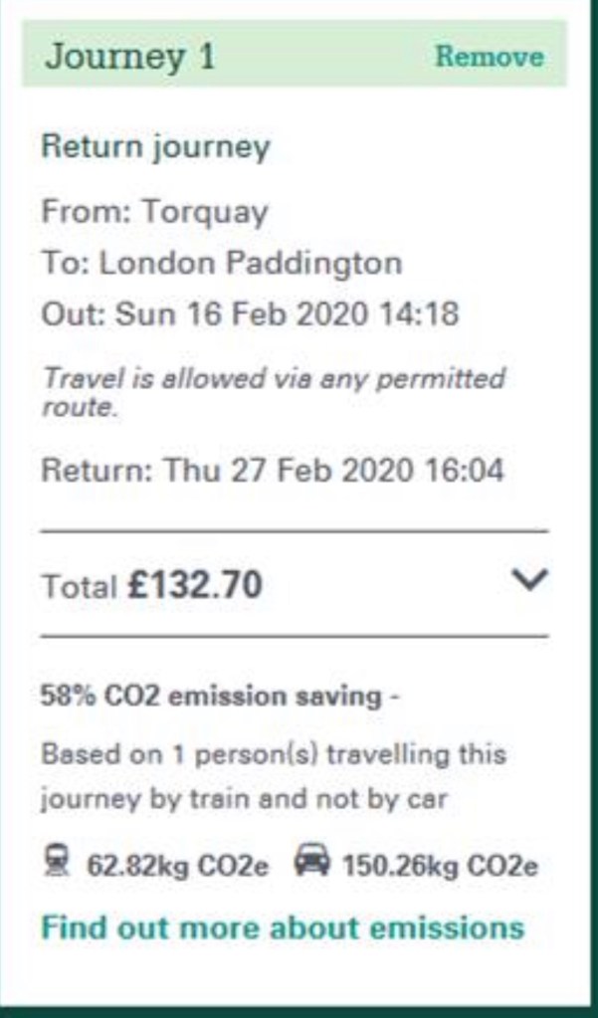Open Find out more about emissions link

[283, 927]
